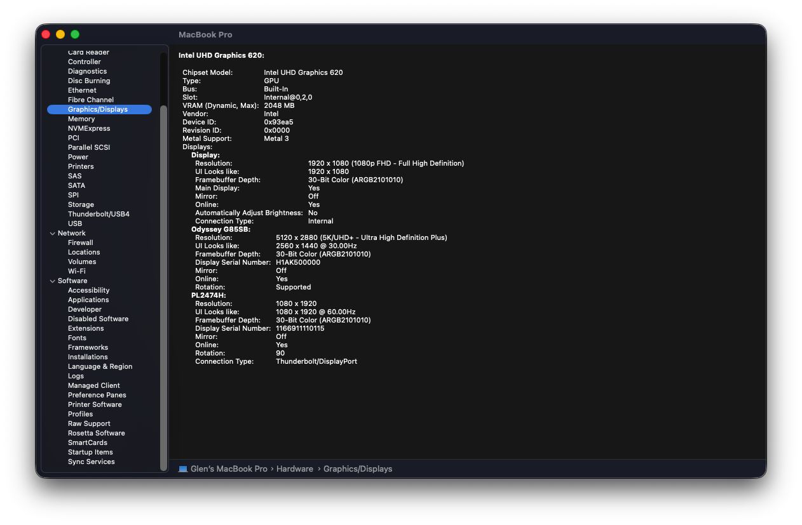
Task: Open Firewall under Network
Action: click(x=81, y=243)
